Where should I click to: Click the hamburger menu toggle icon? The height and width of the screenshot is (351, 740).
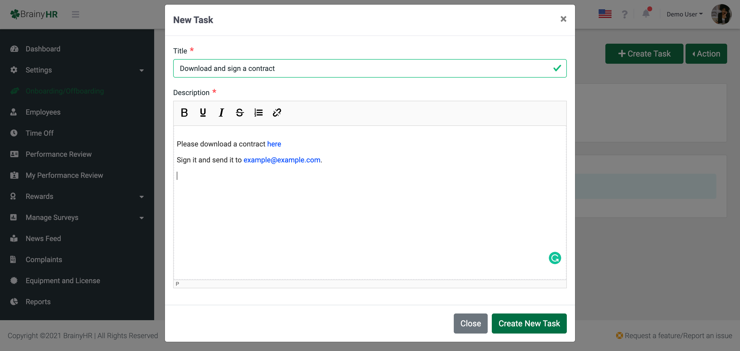pyautogui.click(x=76, y=14)
